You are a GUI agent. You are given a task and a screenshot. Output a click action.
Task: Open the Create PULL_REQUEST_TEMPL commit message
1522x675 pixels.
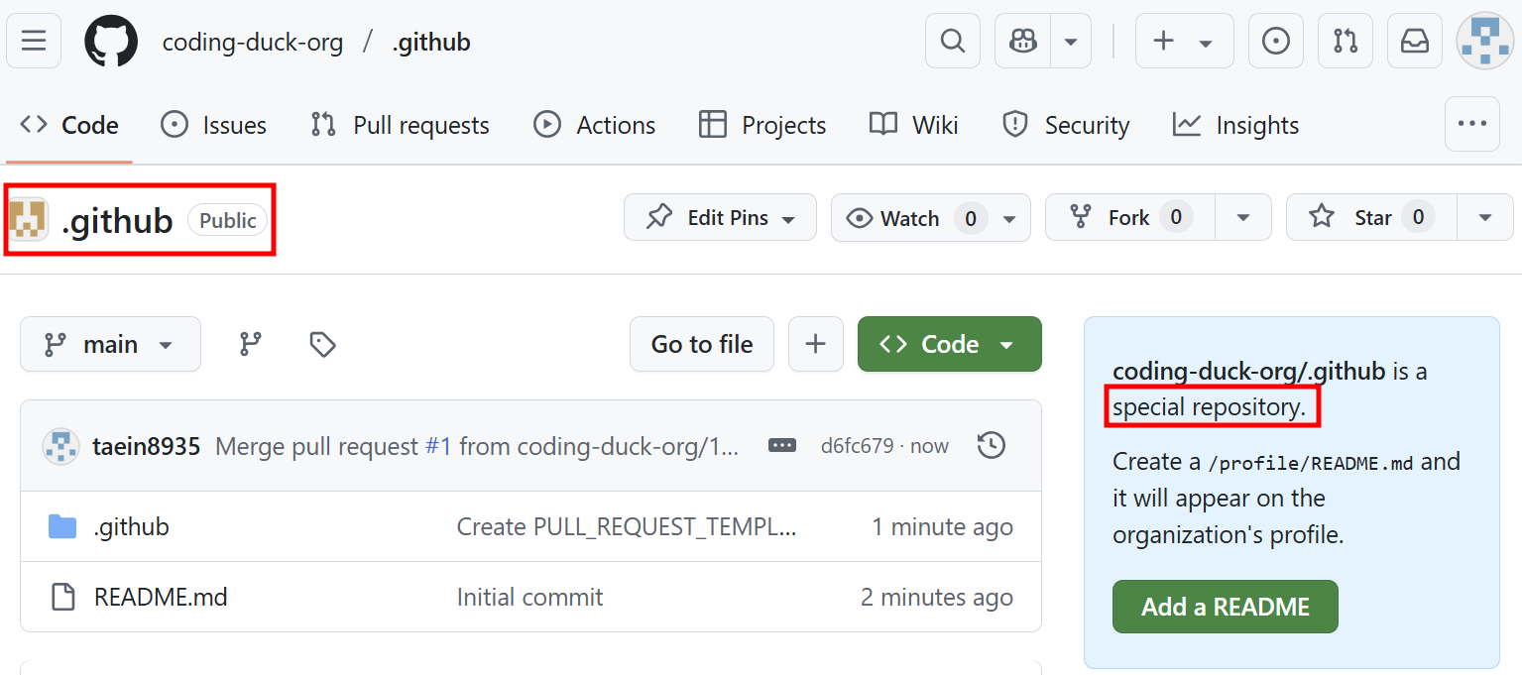click(x=627, y=526)
